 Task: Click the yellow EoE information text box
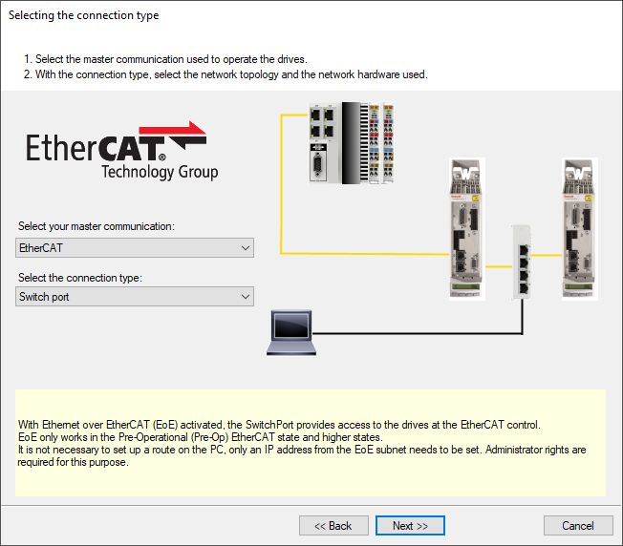click(311, 442)
